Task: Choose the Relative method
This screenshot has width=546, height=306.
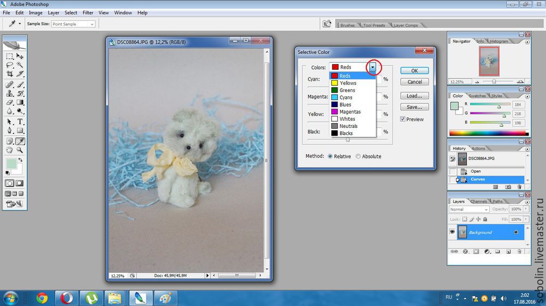Action: [x=330, y=156]
